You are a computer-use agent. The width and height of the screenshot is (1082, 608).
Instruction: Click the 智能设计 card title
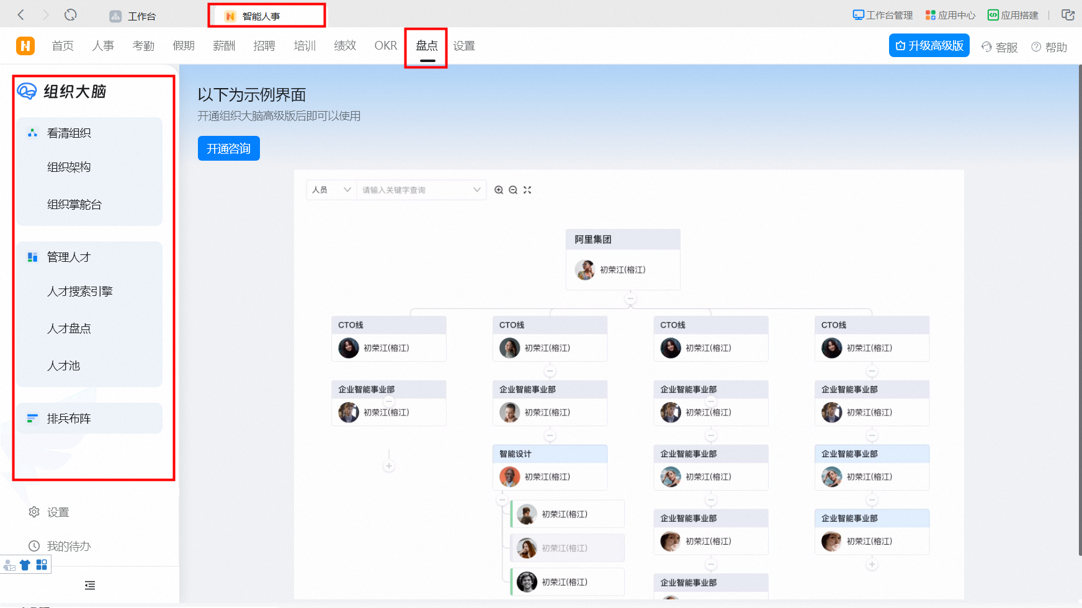(x=516, y=454)
